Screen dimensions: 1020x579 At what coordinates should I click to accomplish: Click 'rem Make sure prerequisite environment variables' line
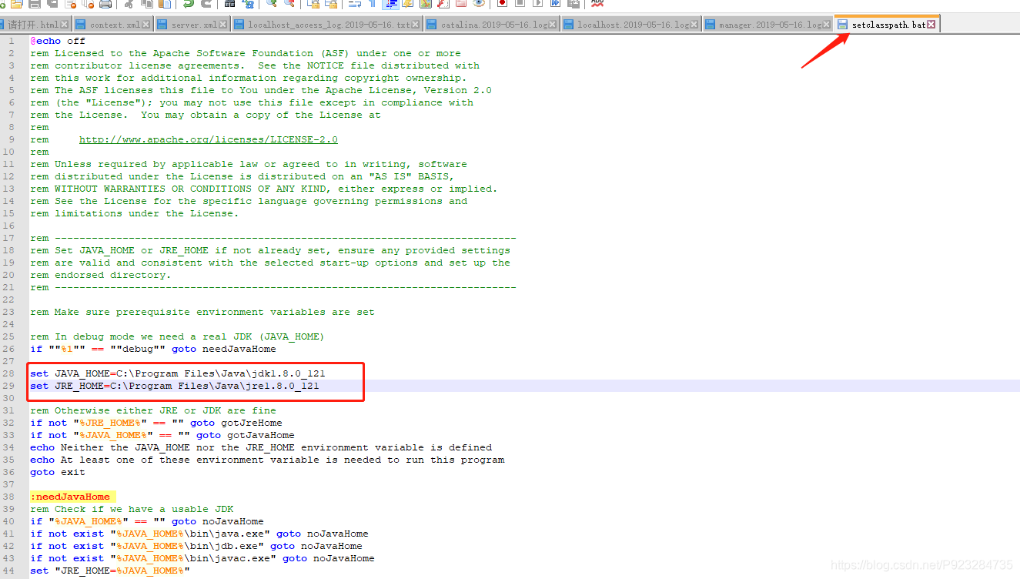tap(202, 312)
